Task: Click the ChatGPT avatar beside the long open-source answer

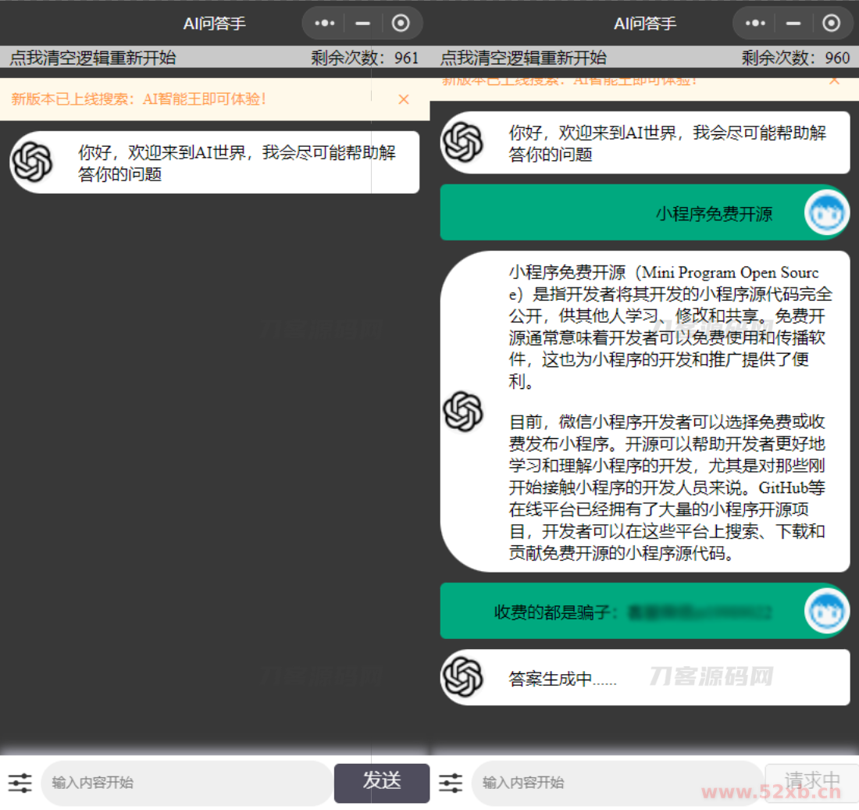Action: [x=464, y=412]
